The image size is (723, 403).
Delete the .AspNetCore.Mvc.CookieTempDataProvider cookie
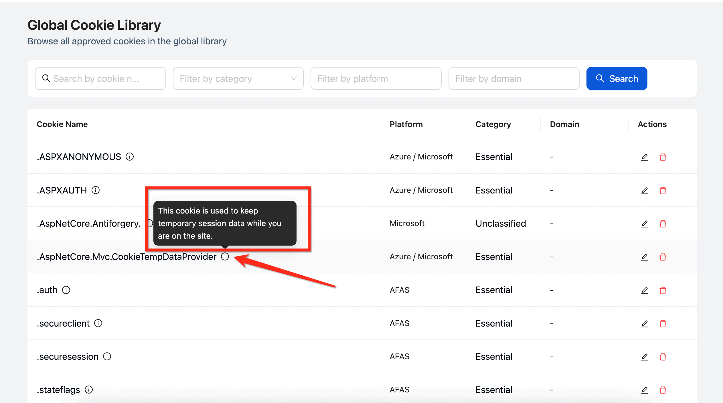point(663,257)
